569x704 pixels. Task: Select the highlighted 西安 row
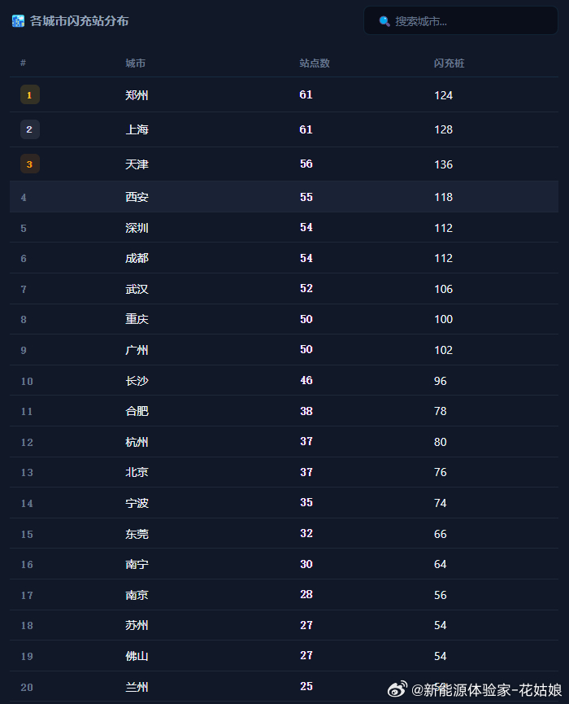click(284, 197)
